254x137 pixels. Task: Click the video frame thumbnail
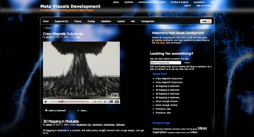coord(81,70)
